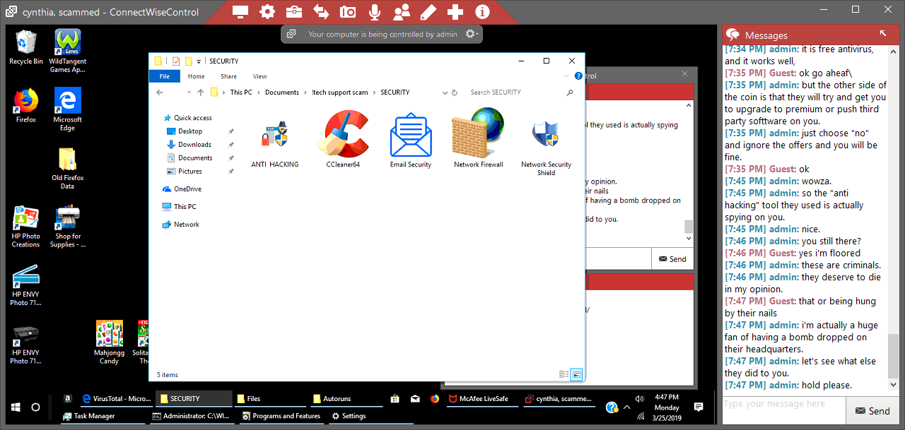Click the information icon in the red toolbar

pyautogui.click(x=482, y=12)
